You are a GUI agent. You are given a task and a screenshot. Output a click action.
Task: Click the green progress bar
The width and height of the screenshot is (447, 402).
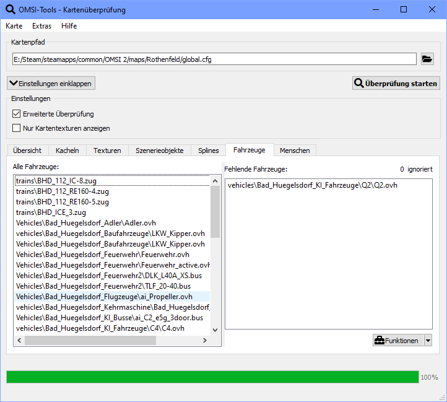click(x=212, y=377)
